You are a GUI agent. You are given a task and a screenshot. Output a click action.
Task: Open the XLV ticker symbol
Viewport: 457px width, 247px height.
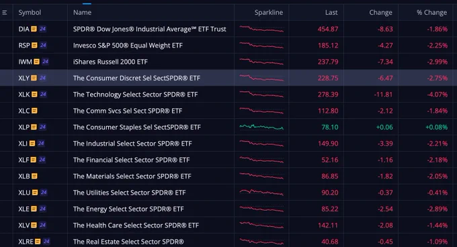click(24, 225)
